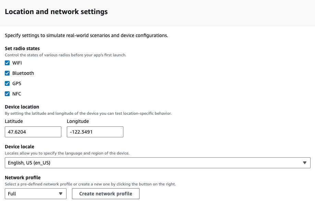The height and width of the screenshot is (205, 315).
Task: Click the Create network profile button
Action: point(106,193)
